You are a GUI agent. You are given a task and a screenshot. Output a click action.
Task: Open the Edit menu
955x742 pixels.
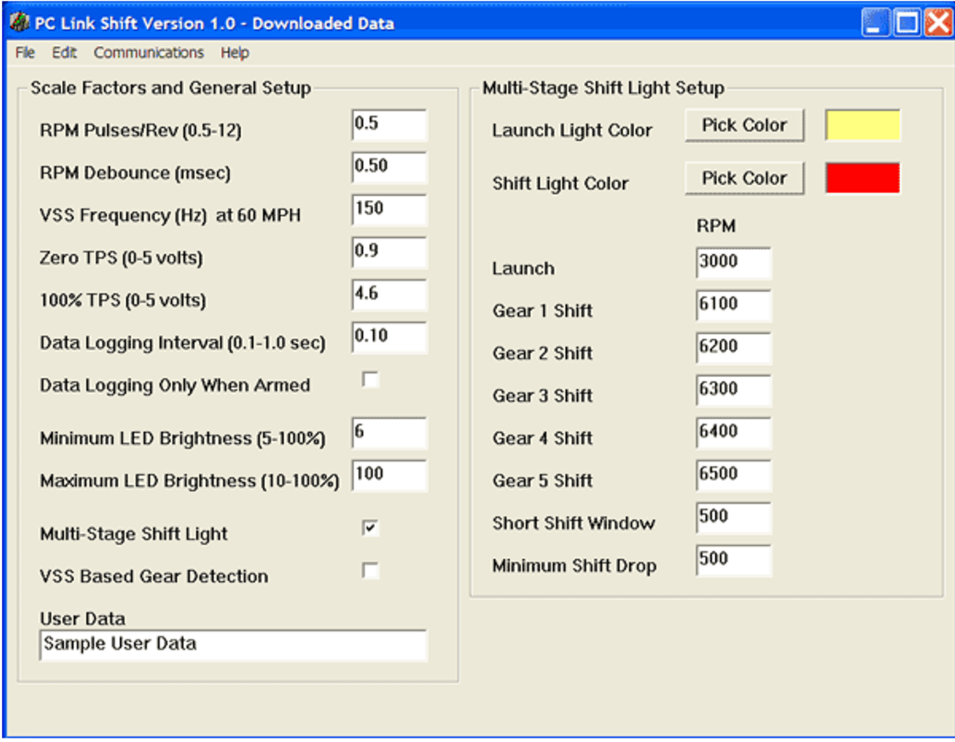tap(64, 53)
